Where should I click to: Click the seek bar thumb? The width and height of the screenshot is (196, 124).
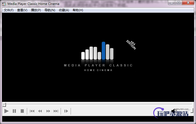[4, 105]
